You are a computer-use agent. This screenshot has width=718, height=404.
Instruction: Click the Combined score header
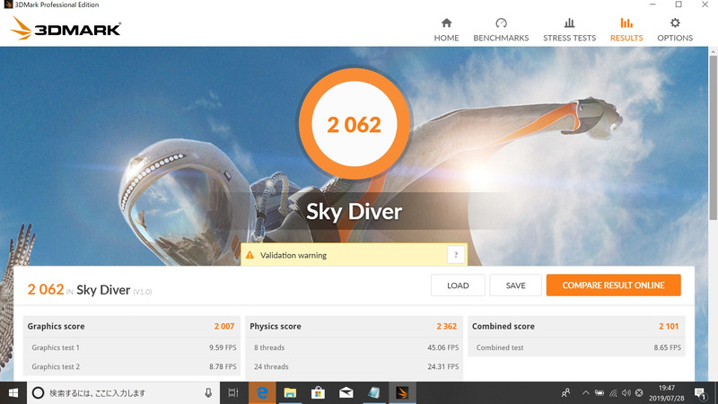[503, 326]
